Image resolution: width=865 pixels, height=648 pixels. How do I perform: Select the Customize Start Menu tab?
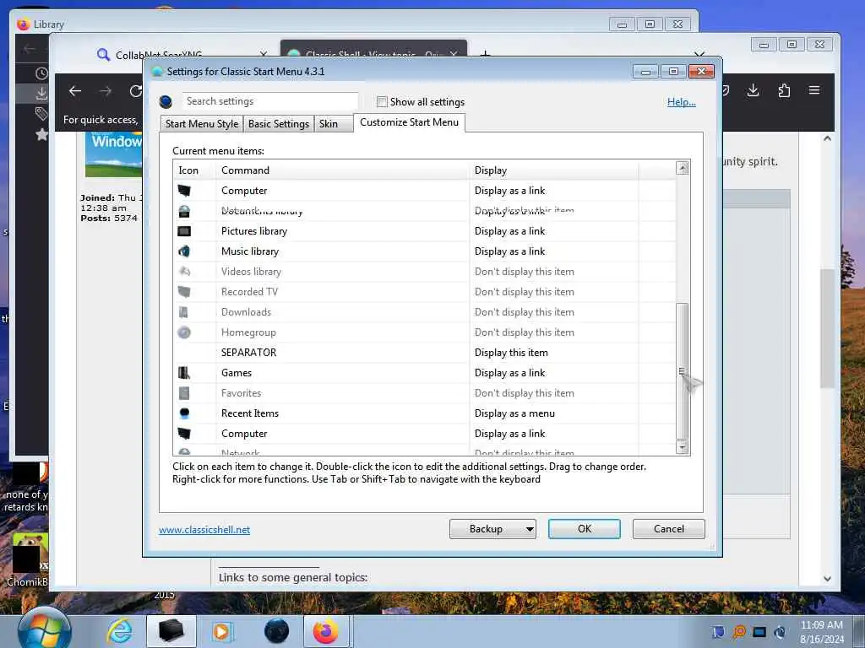(410, 122)
